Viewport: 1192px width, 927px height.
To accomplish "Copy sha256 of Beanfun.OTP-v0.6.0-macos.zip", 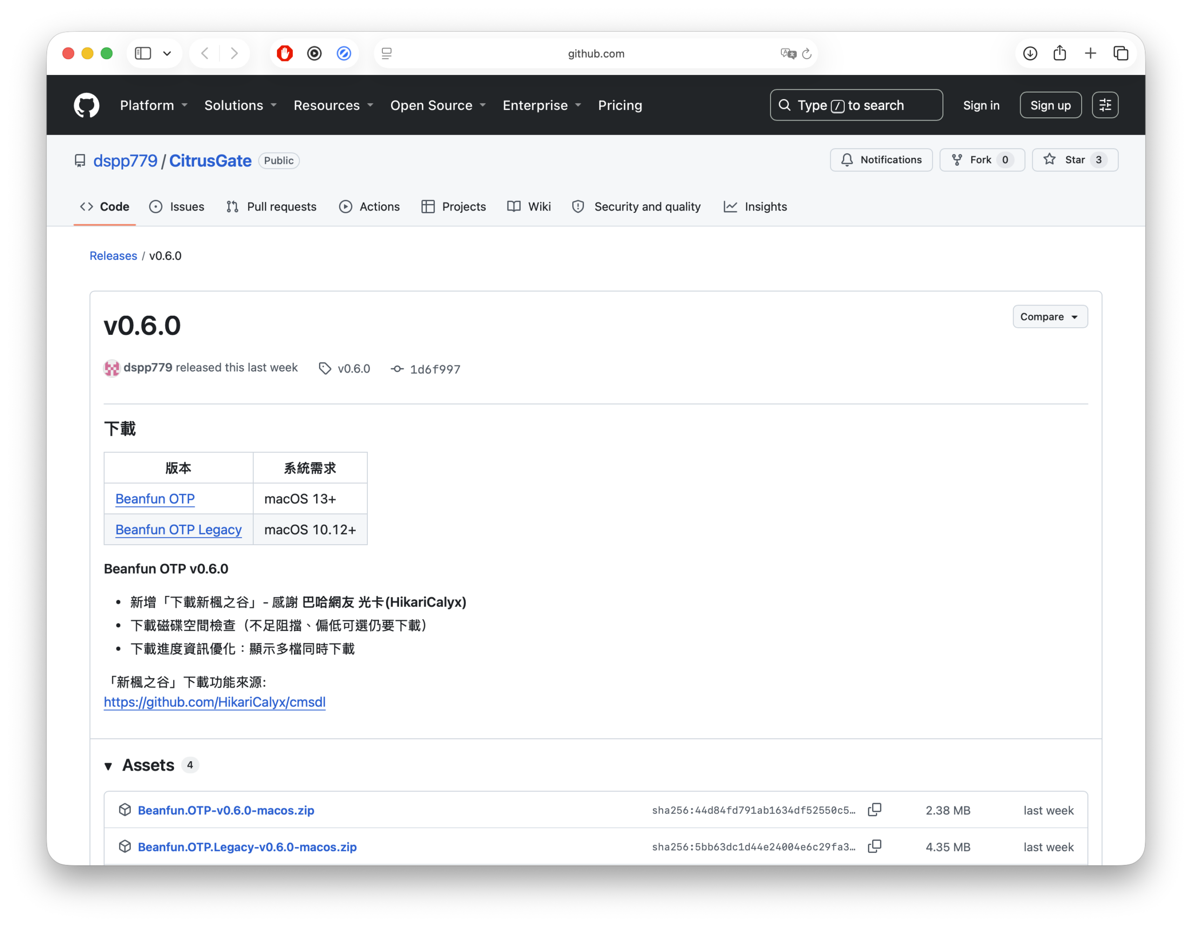I will [x=874, y=810].
